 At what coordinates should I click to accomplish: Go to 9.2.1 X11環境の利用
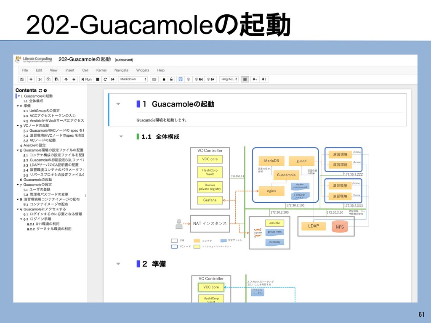coord(43,224)
